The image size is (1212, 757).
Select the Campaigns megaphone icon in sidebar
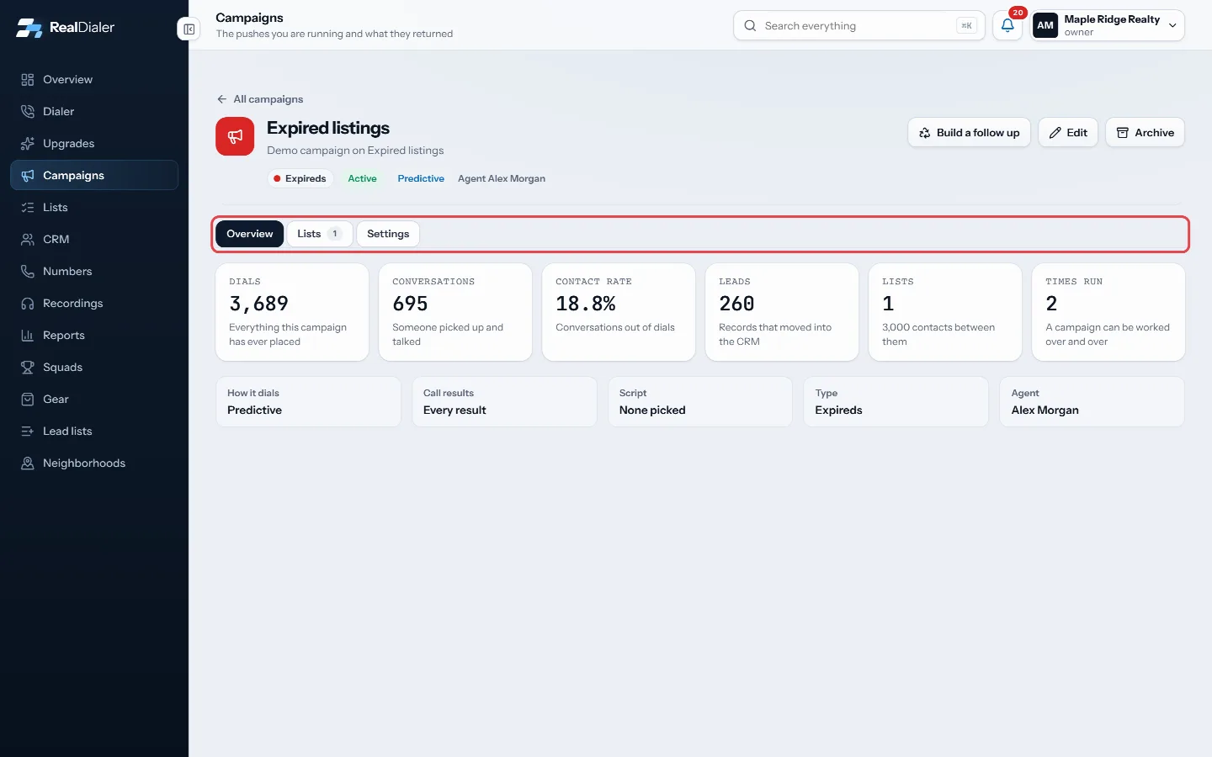(28, 176)
